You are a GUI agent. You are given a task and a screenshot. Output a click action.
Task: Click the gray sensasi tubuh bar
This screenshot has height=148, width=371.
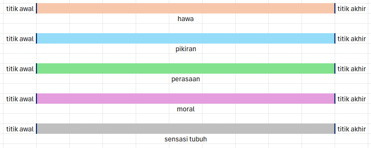(x=185, y=129)
